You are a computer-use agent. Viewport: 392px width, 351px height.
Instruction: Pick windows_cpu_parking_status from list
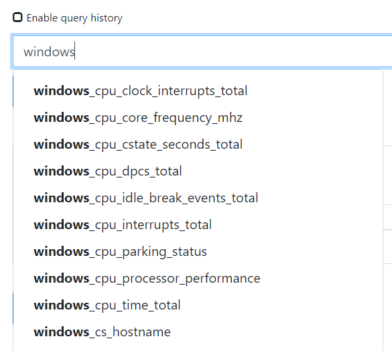tap(198, 251)
